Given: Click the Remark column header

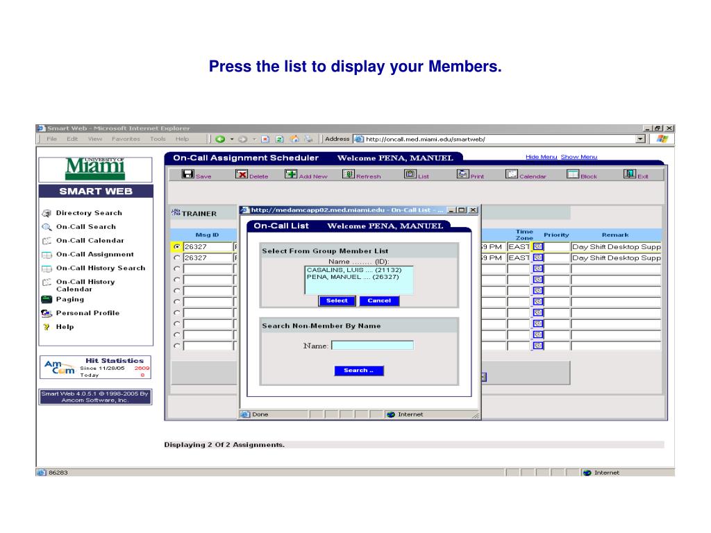Looking at the screenshot, I should [615, 235].
